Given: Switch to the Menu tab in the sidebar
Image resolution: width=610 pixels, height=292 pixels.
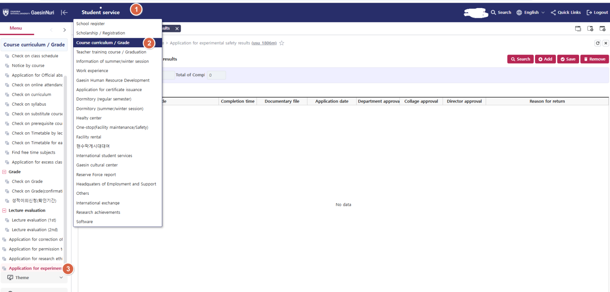Looking at the screenshot, I should (16, 28).
